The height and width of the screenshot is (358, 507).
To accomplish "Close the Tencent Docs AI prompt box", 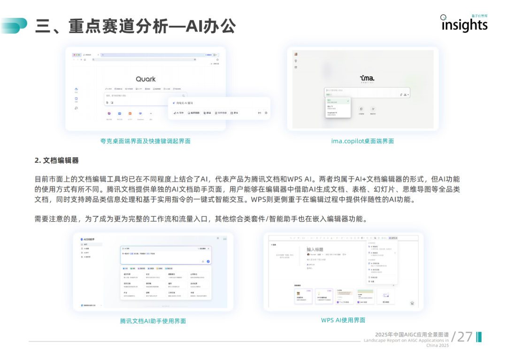I will pos(208,249).
